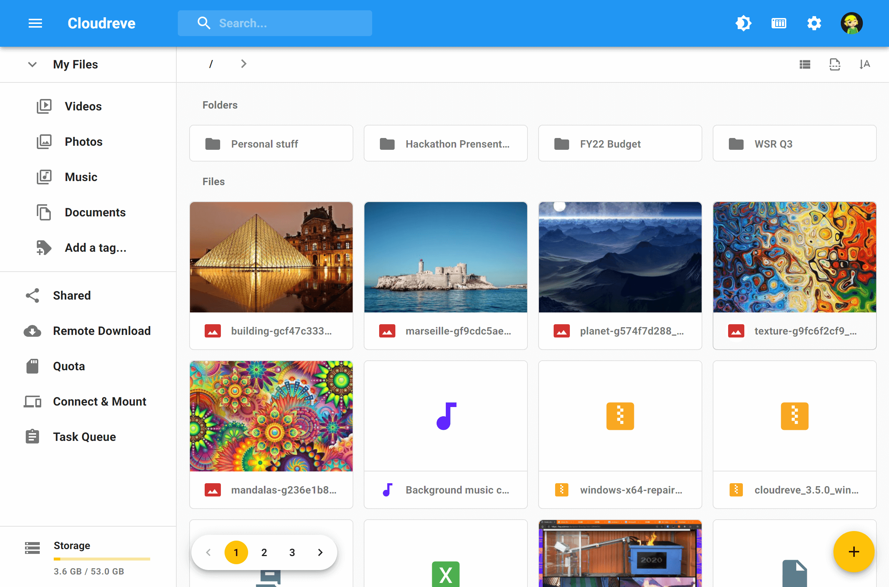Screen dimensions: 889x587
Task: Open My Files in the sidebar
Action: (x=75, y=64)
